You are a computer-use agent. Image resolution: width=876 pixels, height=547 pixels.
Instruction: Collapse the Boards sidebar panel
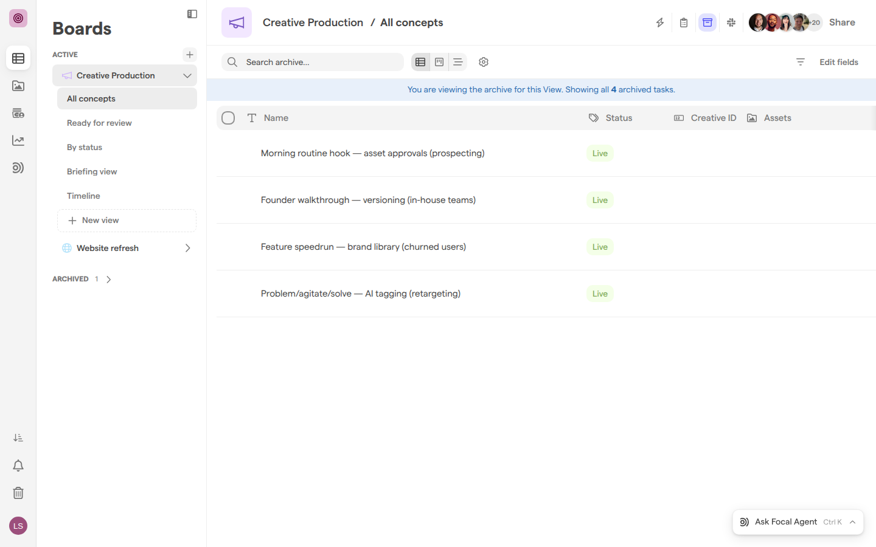tap(192, 14)
